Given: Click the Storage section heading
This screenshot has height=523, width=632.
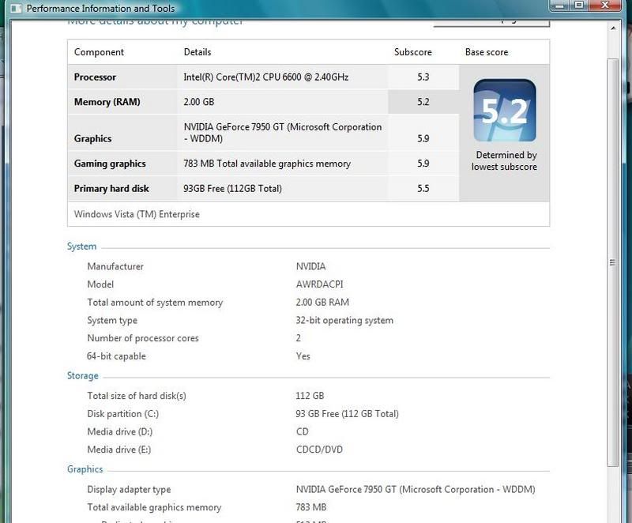Looking at the screenshot, I should [x=83, y=375].
